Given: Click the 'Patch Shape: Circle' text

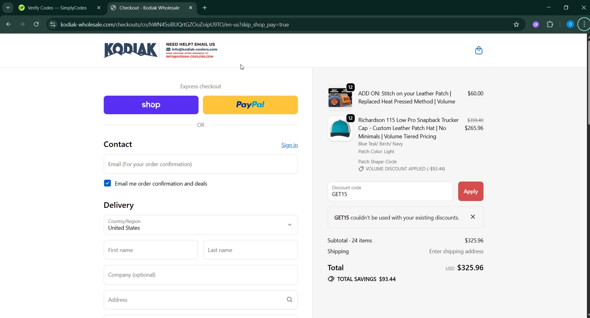Looking at the screenshot, I should (377, 162).
